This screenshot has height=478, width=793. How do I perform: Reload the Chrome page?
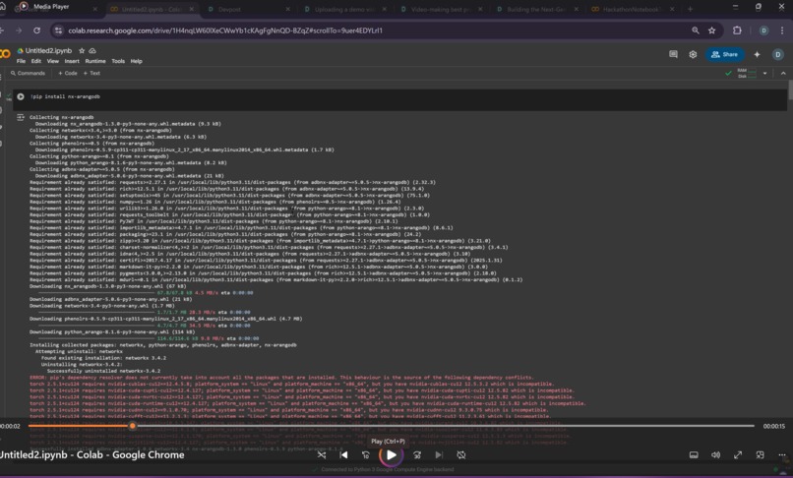37,30
